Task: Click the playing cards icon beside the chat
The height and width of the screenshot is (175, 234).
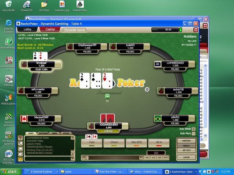Action: (20, 154)
